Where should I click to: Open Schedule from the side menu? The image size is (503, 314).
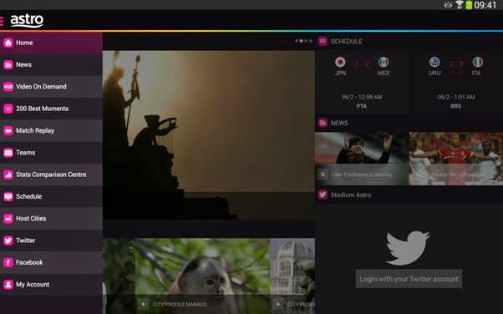pyautogui.click(x=51, y=196)
